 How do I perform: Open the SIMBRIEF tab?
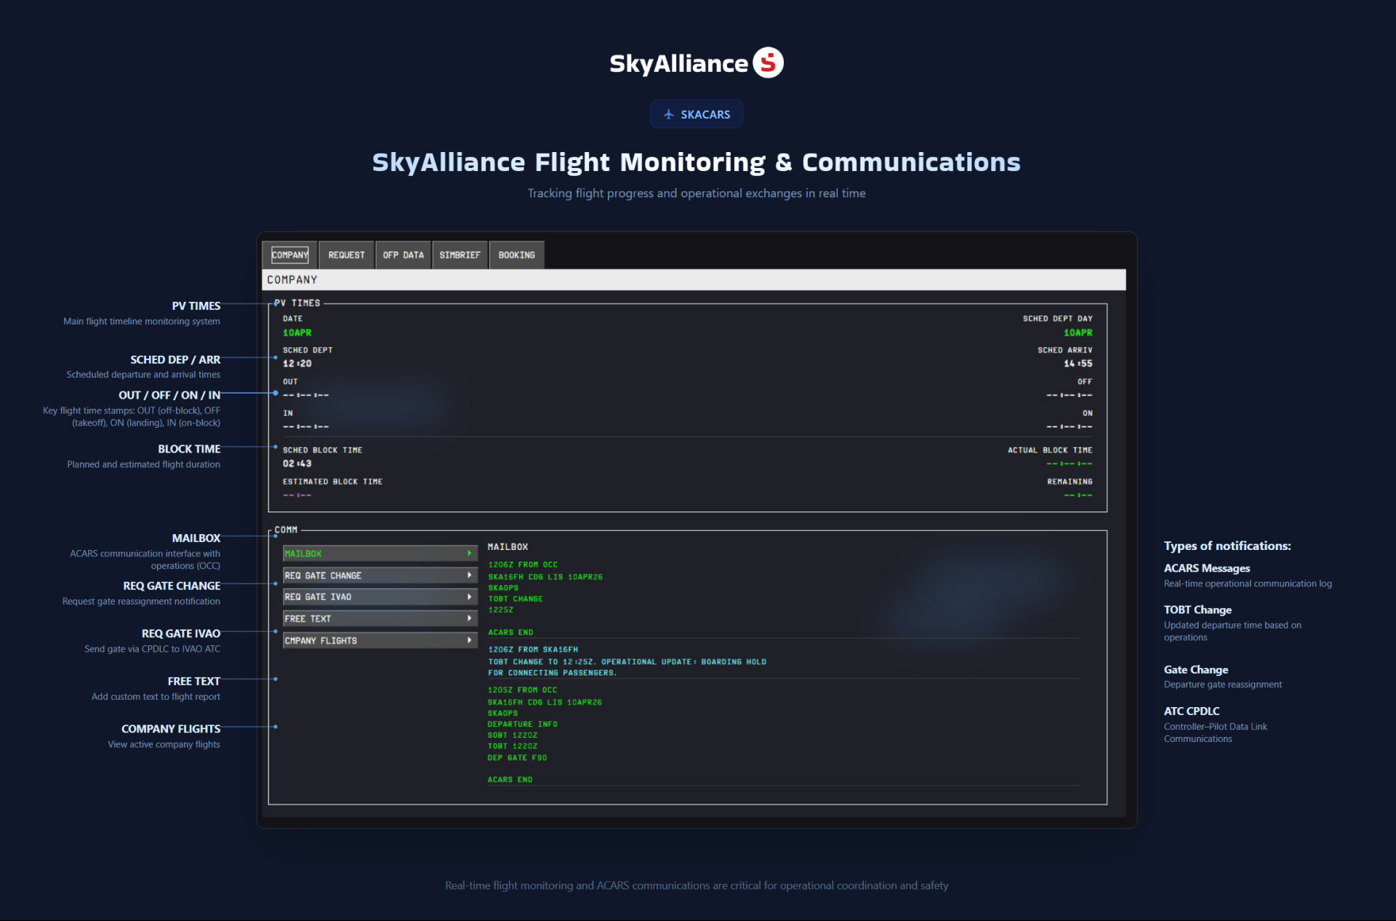[x=460, y=255]
